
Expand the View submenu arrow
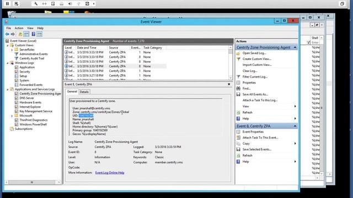[295, 106]
